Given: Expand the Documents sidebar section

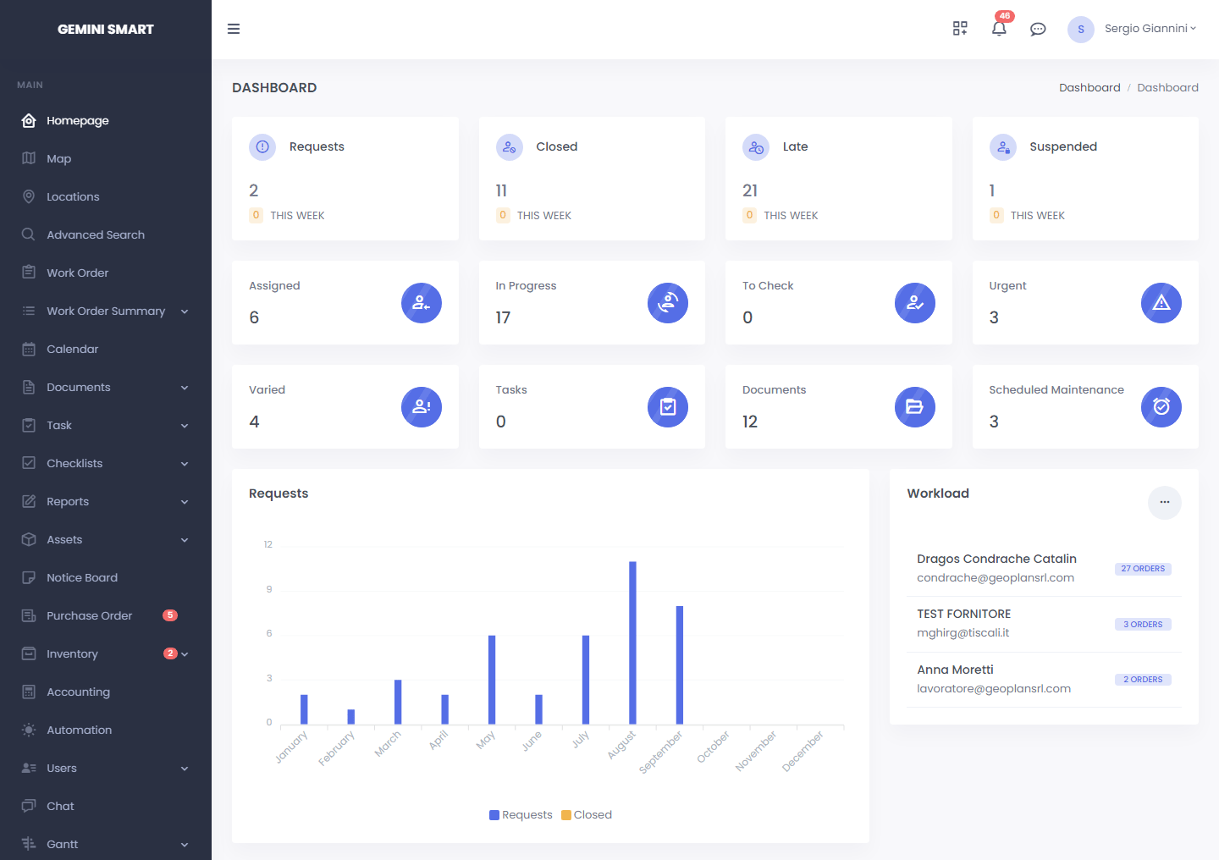Looking at the screenshot, I should (79, 387).
